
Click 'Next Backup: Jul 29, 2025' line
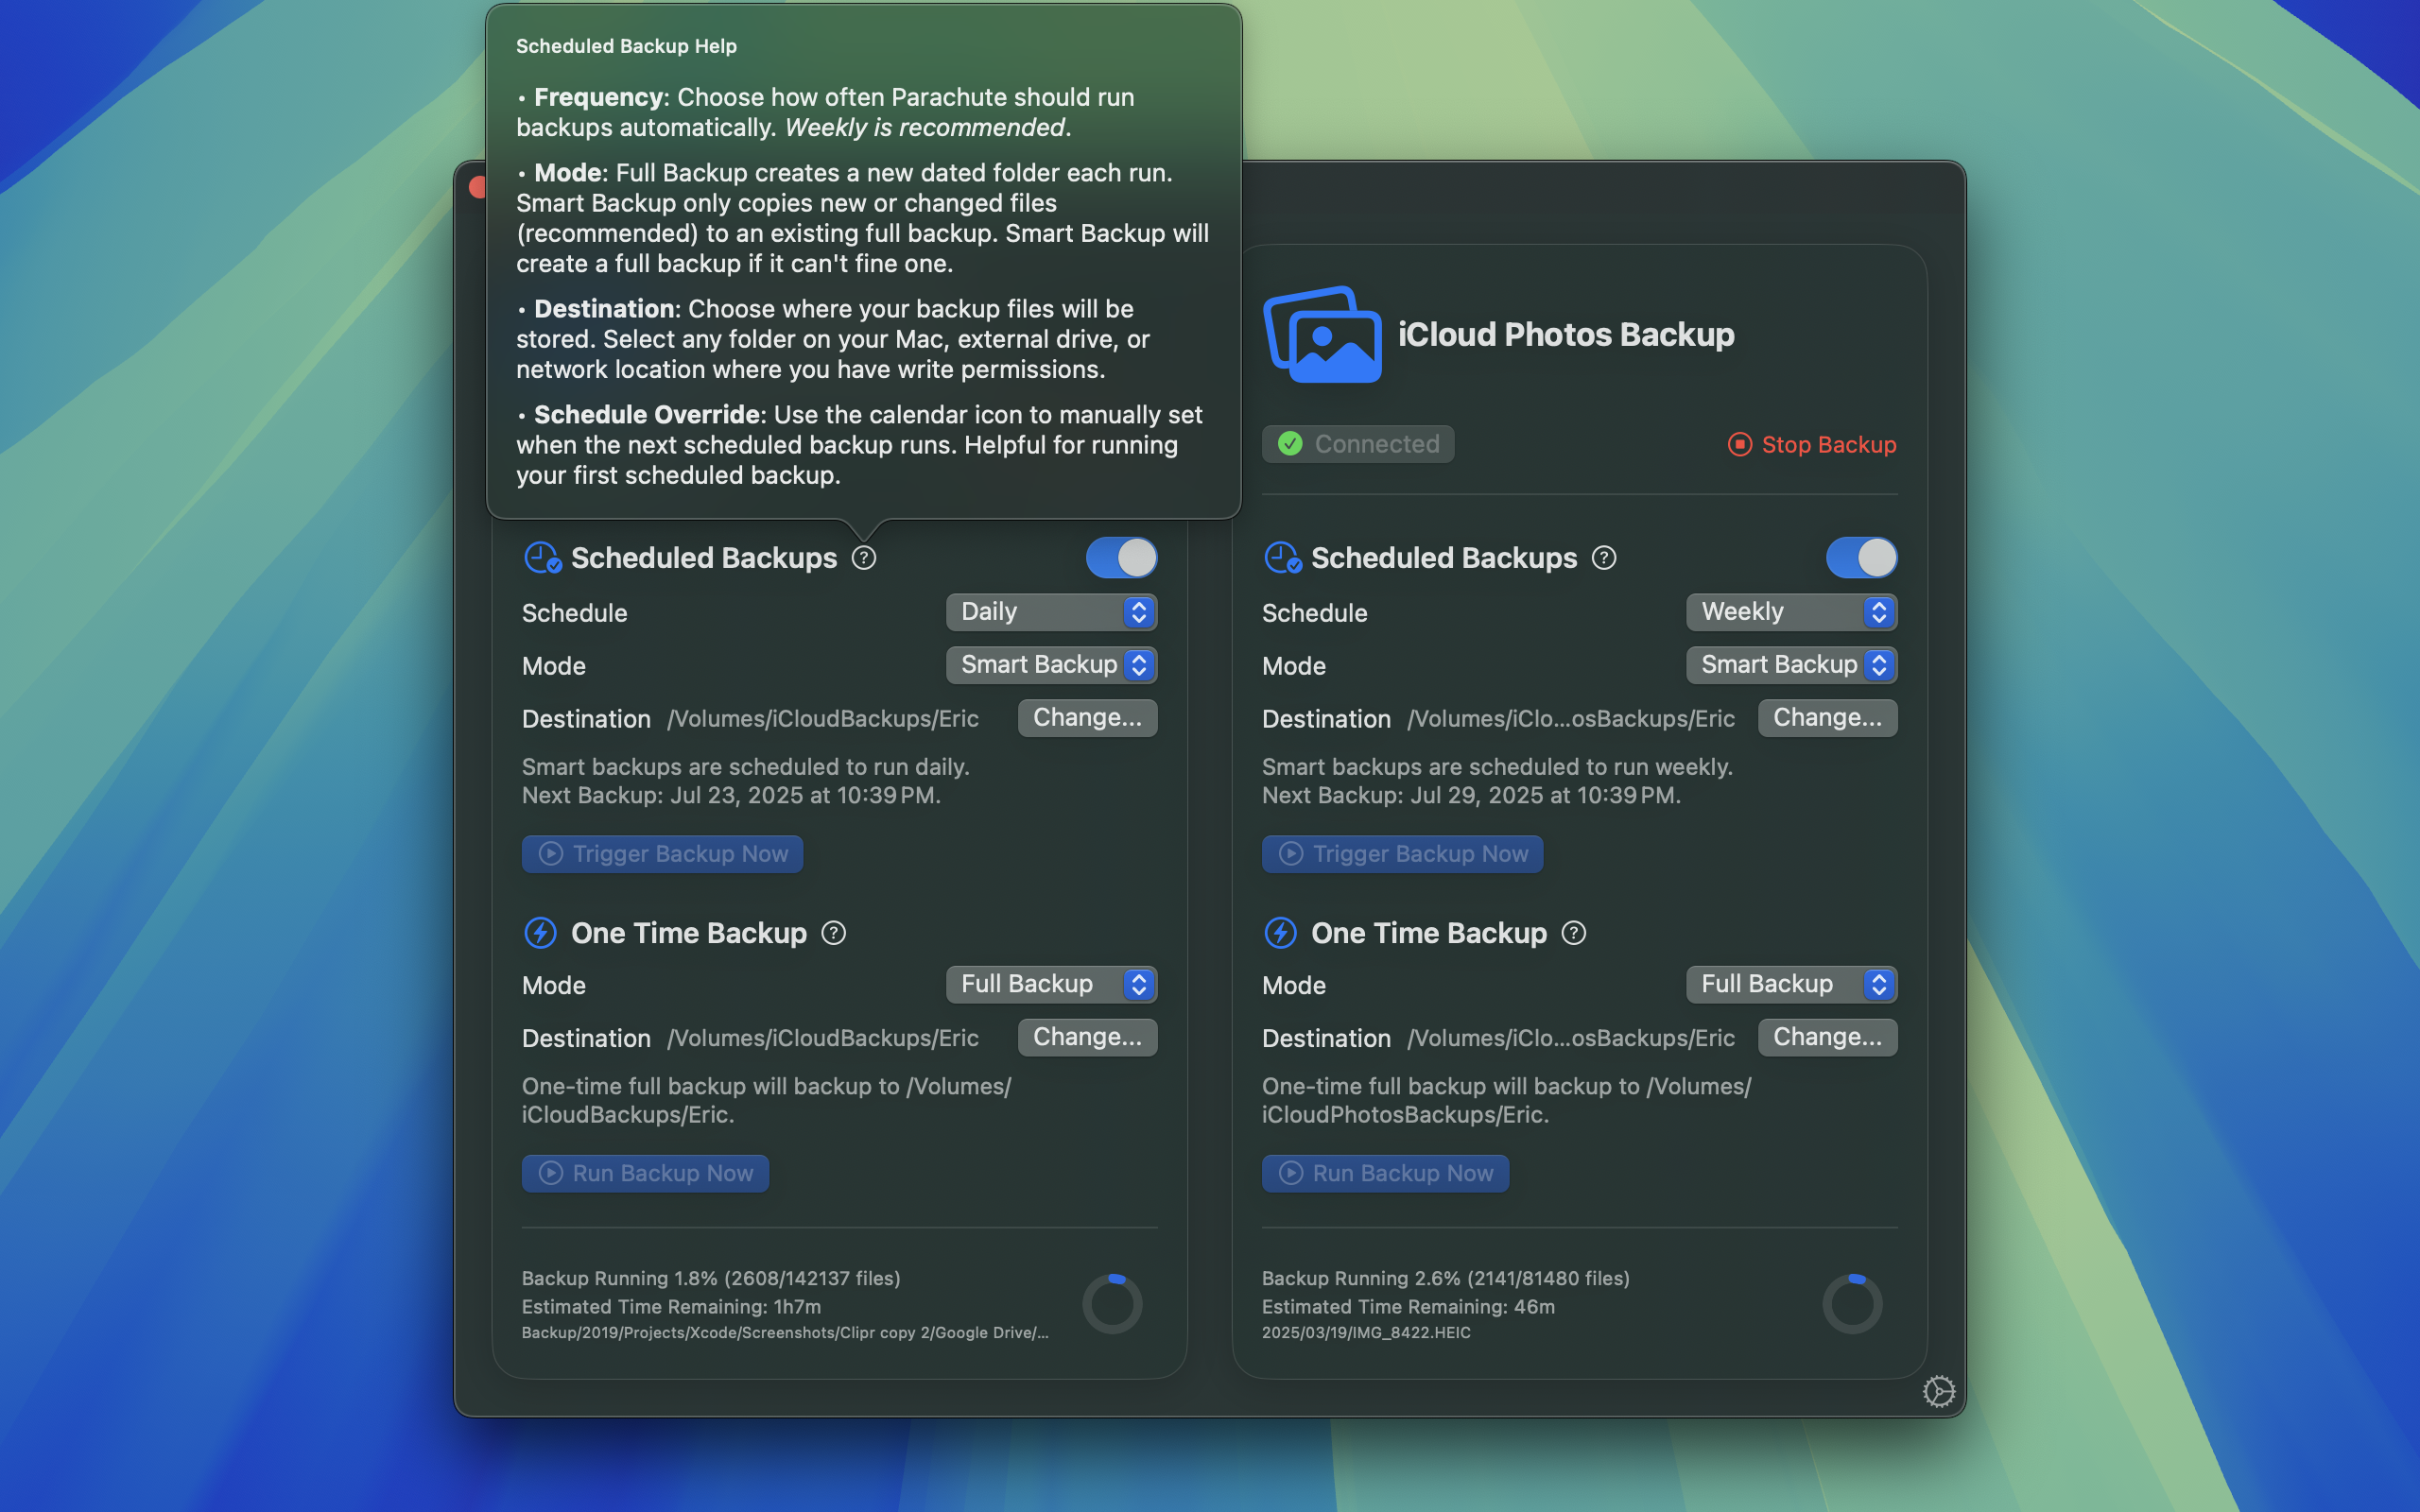point(1471,795)
